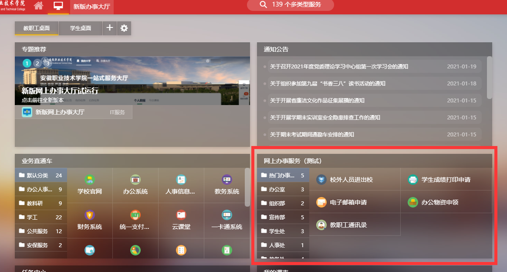The width and height of the screenshot is (507, 272).
Task: Open the 新版办事大厅 tab in header
Action: tap(91, 7)
